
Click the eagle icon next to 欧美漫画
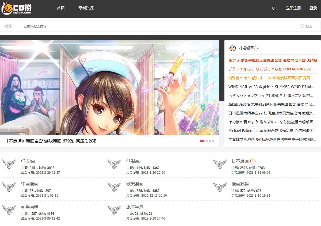pos(114,187)
